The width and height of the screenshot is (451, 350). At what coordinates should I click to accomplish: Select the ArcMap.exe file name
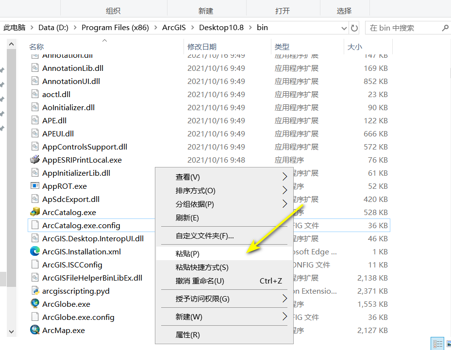[x=64, y=330]
